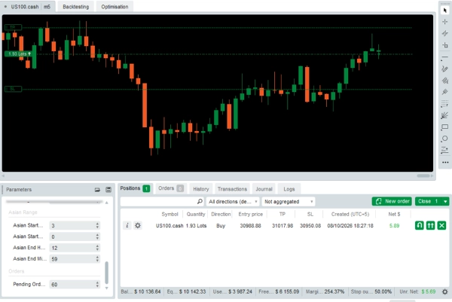The image size is (452, 302).
Task: Select the Fibonacci retracement tool
Action: (444, 104)
